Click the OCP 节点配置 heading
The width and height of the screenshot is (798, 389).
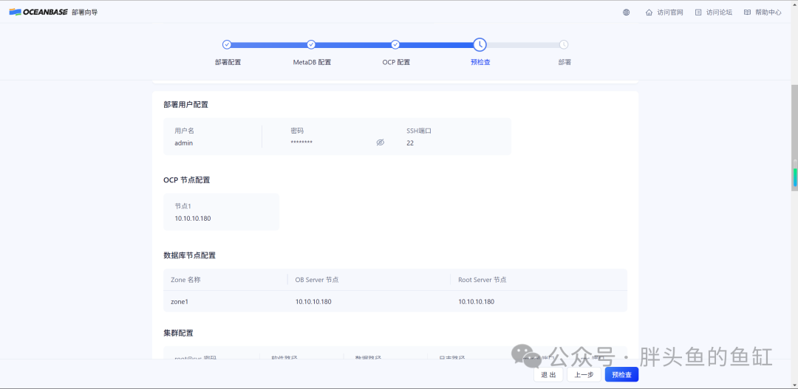click(187, 180)
